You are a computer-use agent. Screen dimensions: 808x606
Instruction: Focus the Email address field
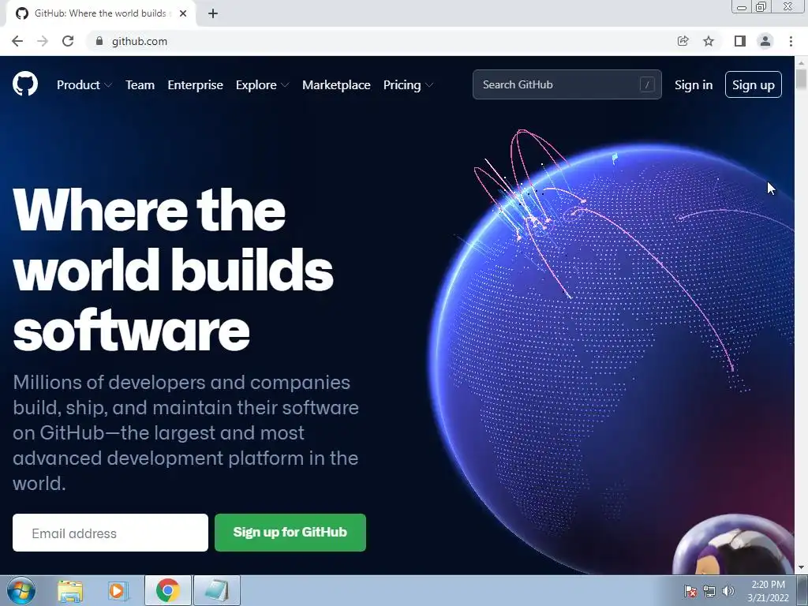(110, 533)
